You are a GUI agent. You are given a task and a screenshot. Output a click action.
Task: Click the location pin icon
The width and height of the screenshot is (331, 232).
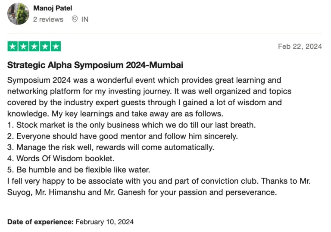[x=75, y=19]
